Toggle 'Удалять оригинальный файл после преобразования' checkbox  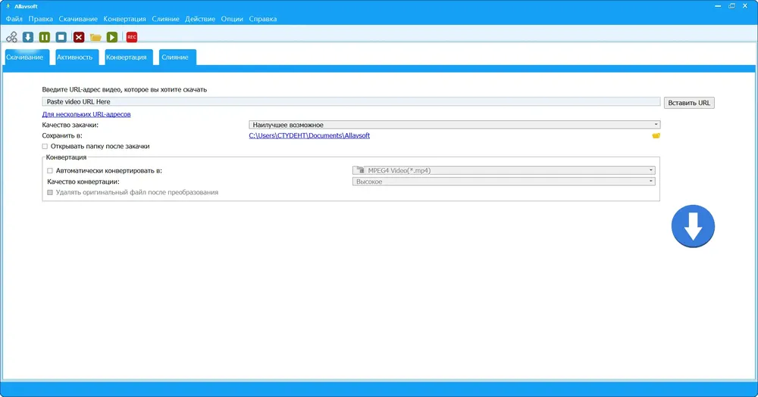pyautogui.click(x=50, y=193)
